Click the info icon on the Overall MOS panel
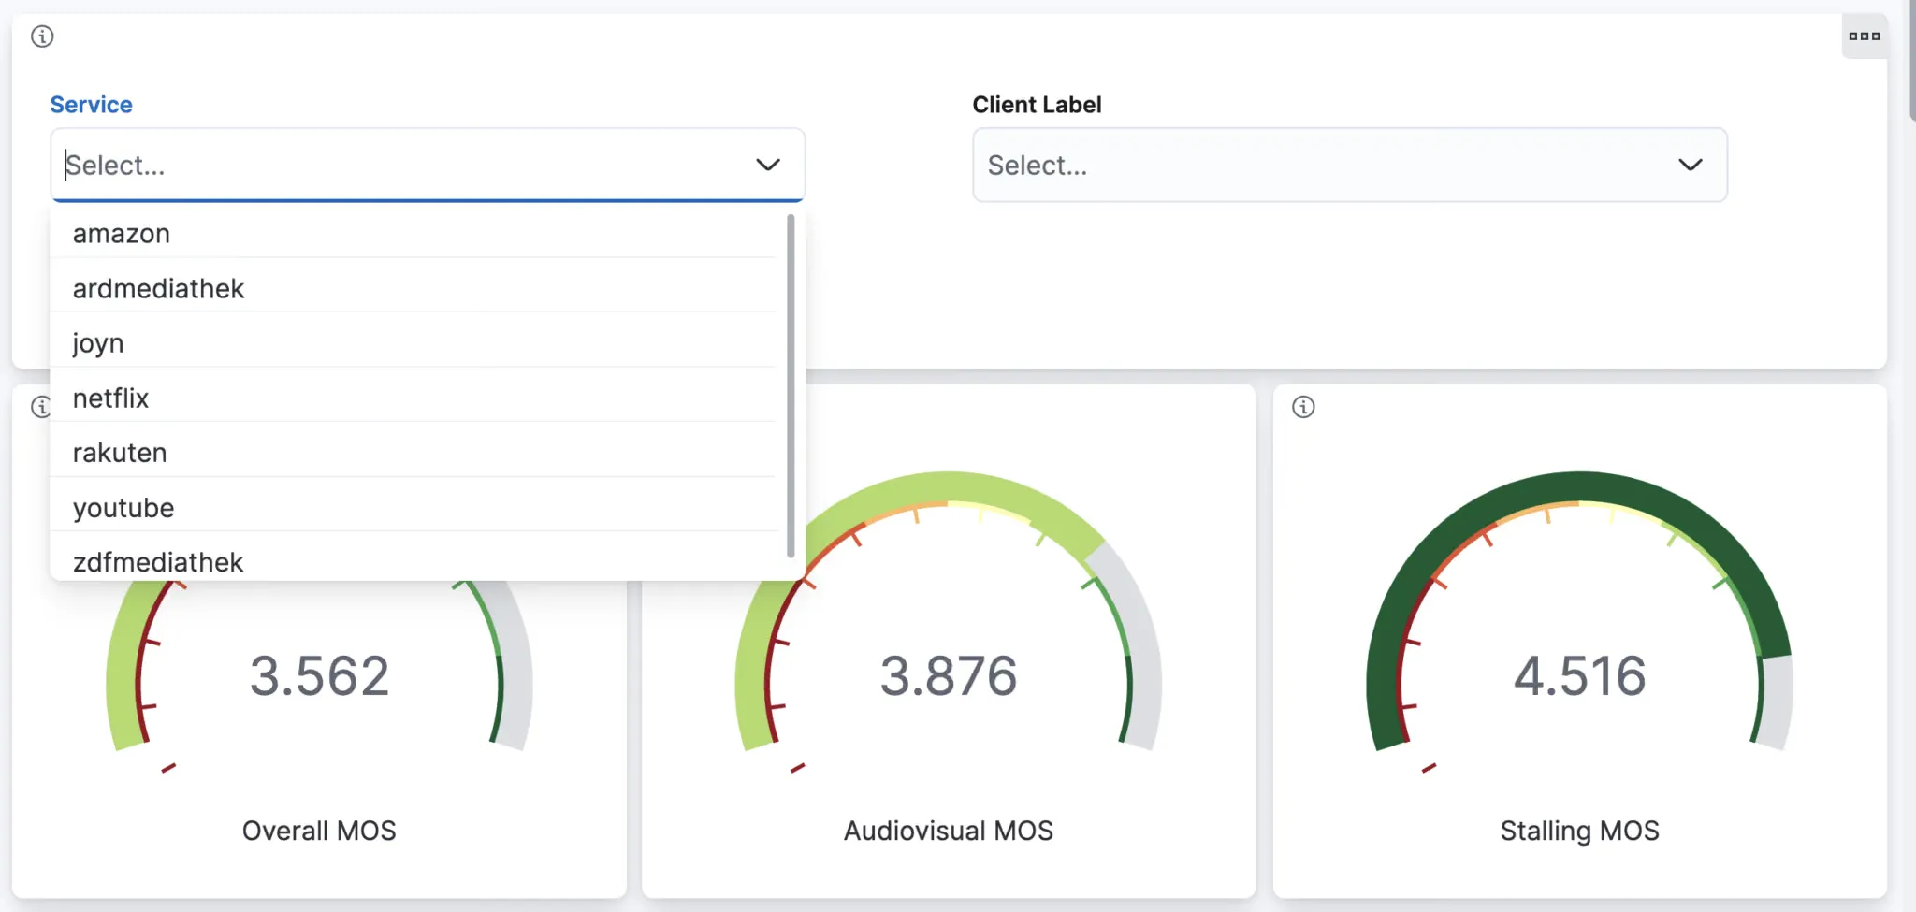Screen dimensions: 1916x912 click(41, 407)
